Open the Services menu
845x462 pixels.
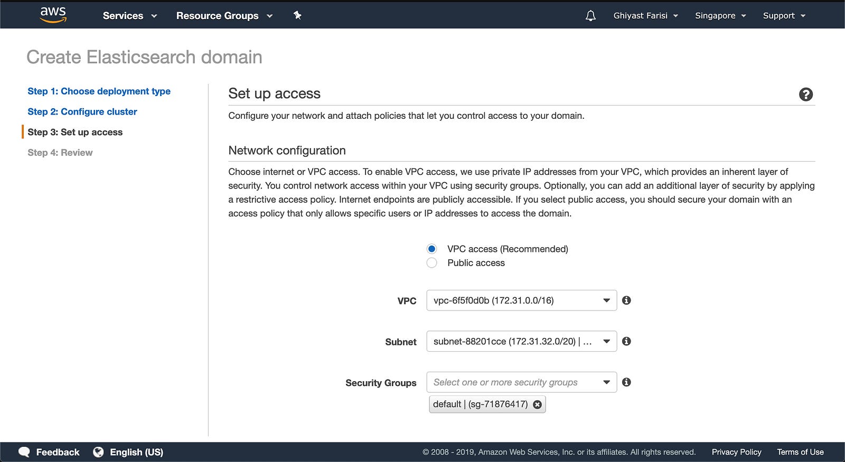click(x=129, y=16)
